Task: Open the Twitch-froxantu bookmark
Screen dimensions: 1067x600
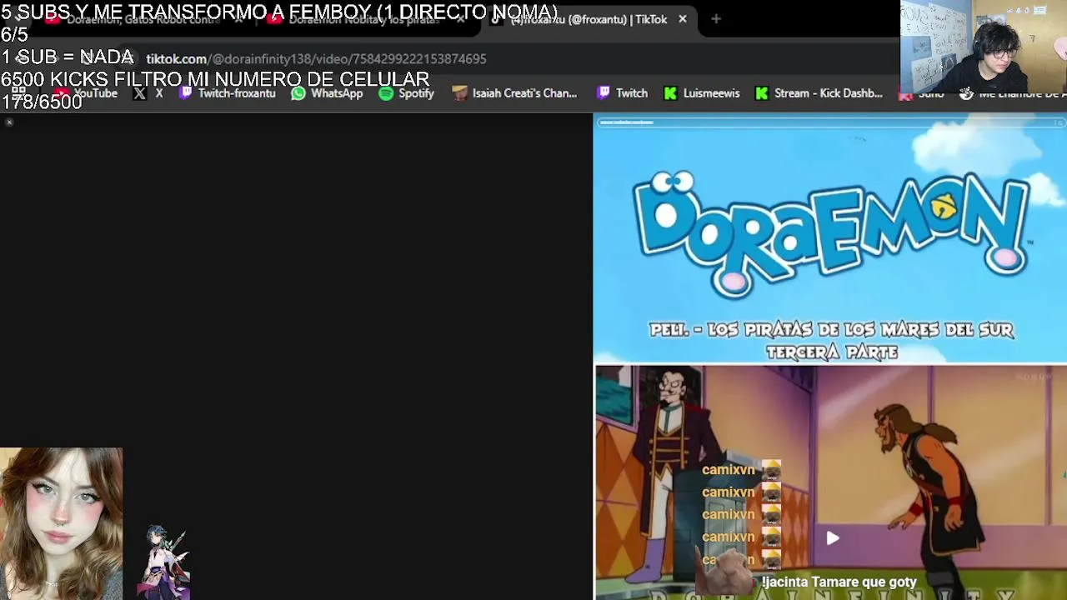Action: [227, 93]
